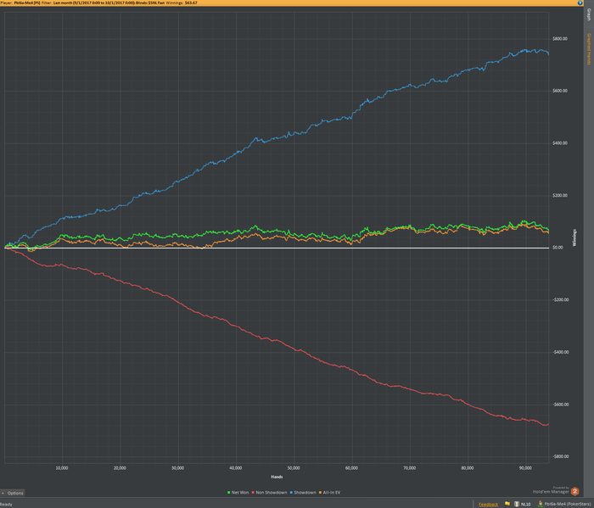Click the -$800.00 axis label

561,456
